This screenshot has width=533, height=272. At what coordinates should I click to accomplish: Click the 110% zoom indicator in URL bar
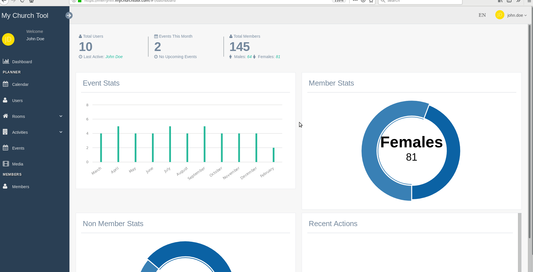[x=339, y=1]
